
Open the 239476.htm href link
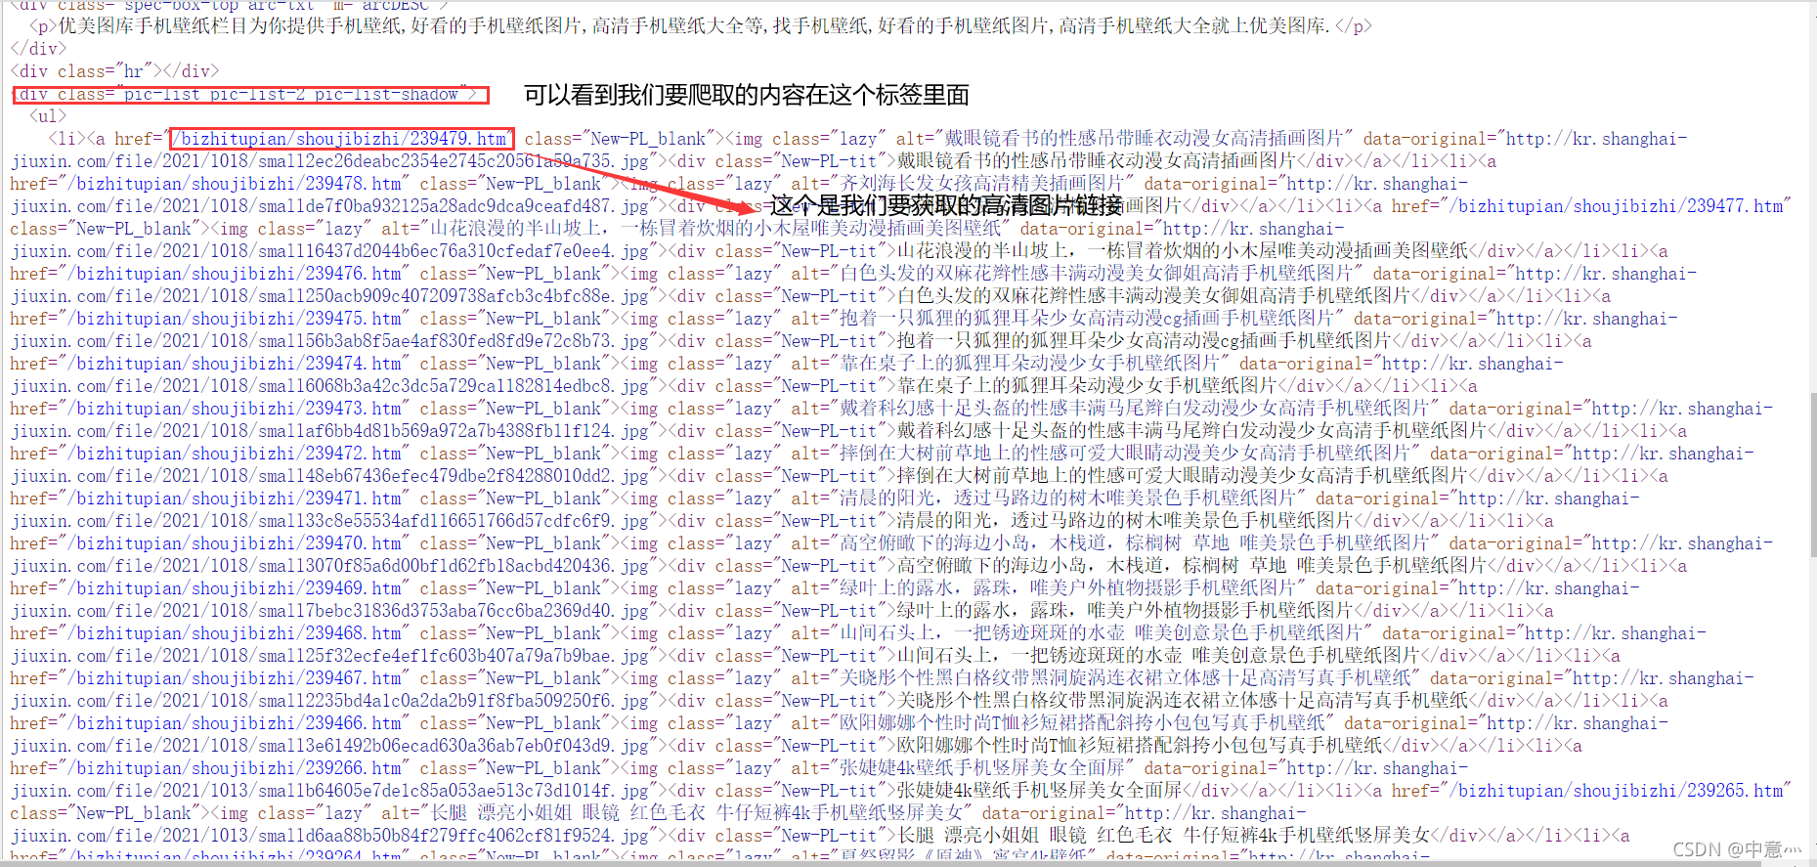coord(236,274)
